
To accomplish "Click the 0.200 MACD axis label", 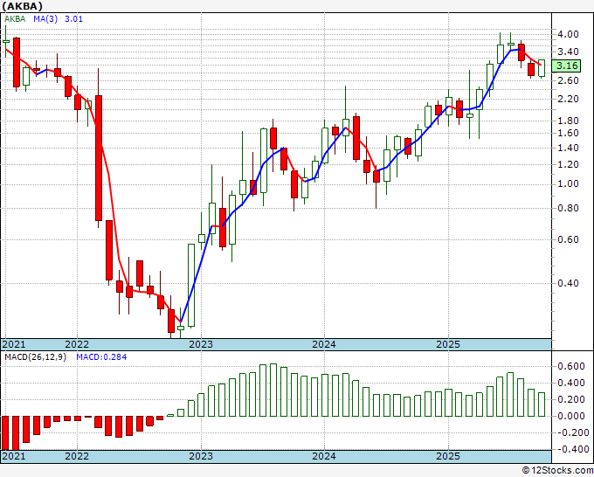I will click(571, 400).
